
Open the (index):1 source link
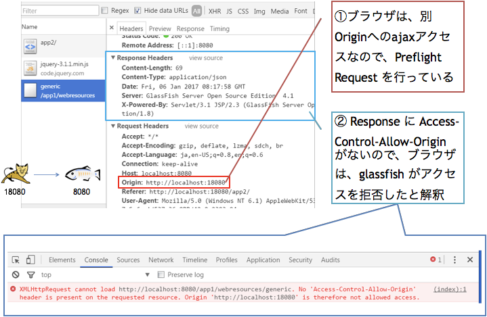pos(450,289)
